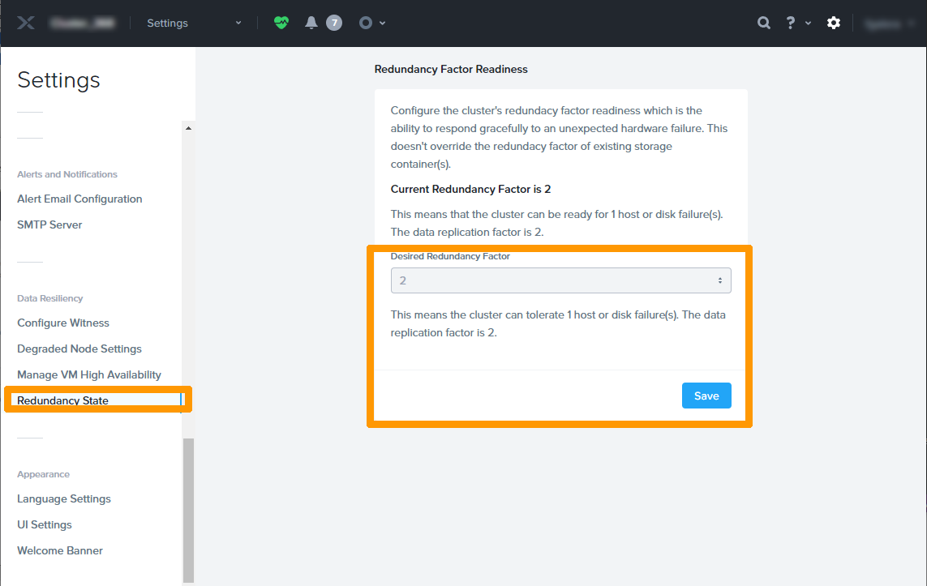This screenshot has height=586, width=927.
Task: Open Language Settings page
Action: tap(64, 498)
